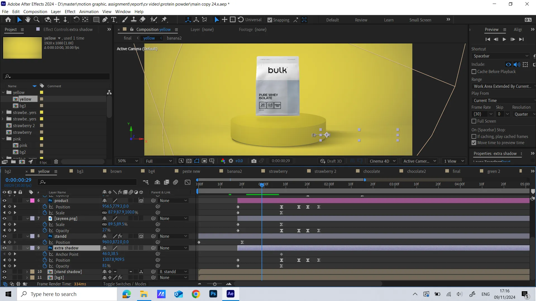Toggle Opacity stopwatch for extra shadow layer

point(45,266)
